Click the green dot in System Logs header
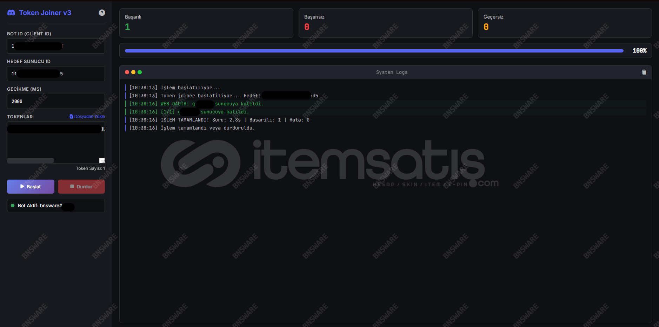Viewport: 659px width, 327px height. coord(140,72)
